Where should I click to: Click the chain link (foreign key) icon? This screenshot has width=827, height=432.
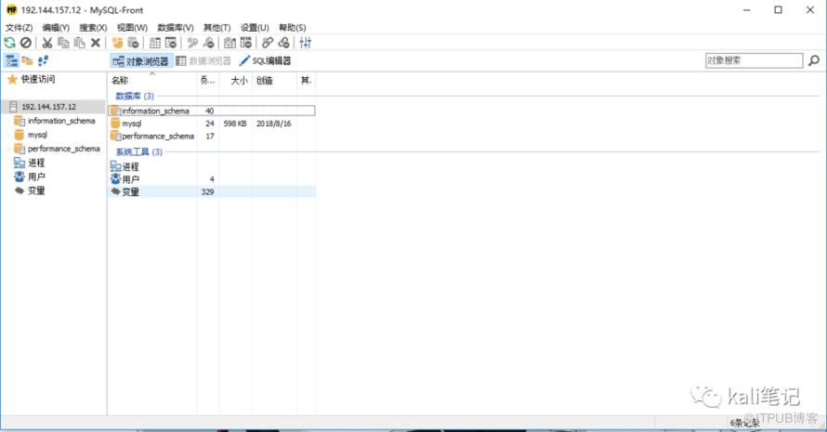pos(268,43)
